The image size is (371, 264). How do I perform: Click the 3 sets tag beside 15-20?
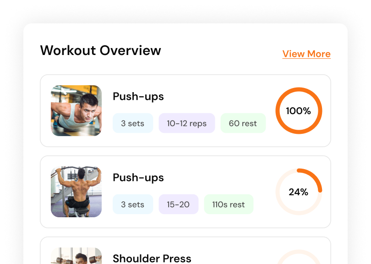133,204
